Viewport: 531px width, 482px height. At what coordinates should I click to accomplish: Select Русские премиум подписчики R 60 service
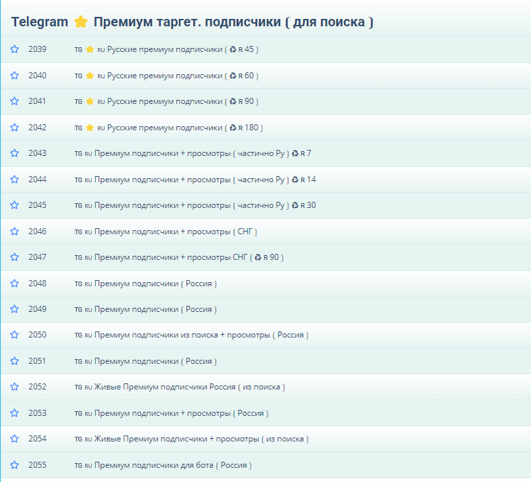tap(166, 76)
